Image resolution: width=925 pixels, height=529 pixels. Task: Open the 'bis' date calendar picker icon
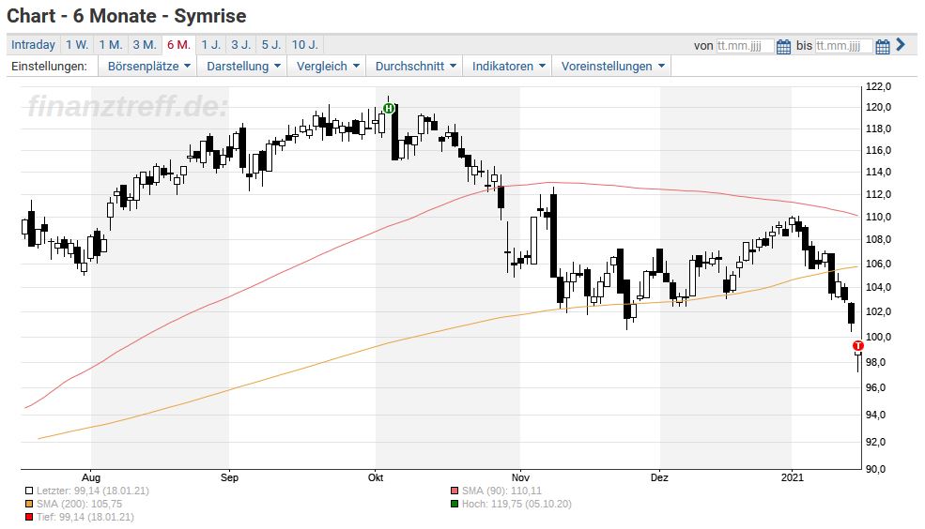pyautogui.click(x=882, y=46)
